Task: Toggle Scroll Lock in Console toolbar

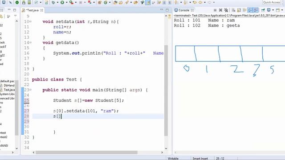Action: click(239, 10)
